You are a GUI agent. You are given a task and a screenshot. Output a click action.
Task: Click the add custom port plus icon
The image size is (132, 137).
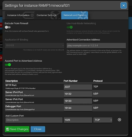point(119,120)
